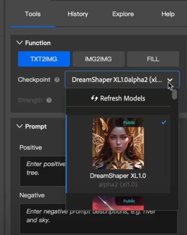Select the DreamShaper XL1.0 model thumbnail

click(x=118, y=143)
